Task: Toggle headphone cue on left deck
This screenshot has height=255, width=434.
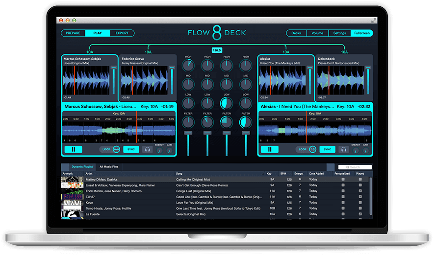Action: point(147,150)
